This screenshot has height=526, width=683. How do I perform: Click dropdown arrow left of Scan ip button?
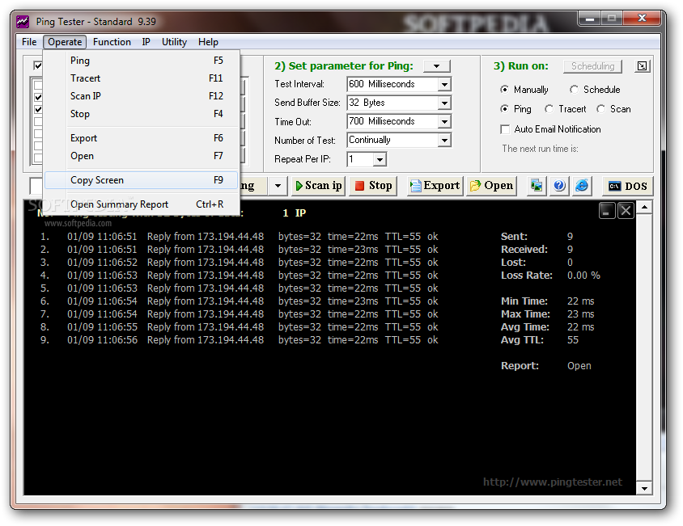278,186
